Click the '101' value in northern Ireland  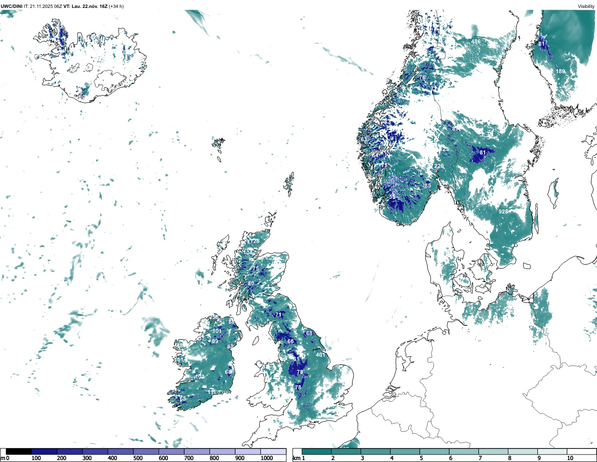click(217, 331)
